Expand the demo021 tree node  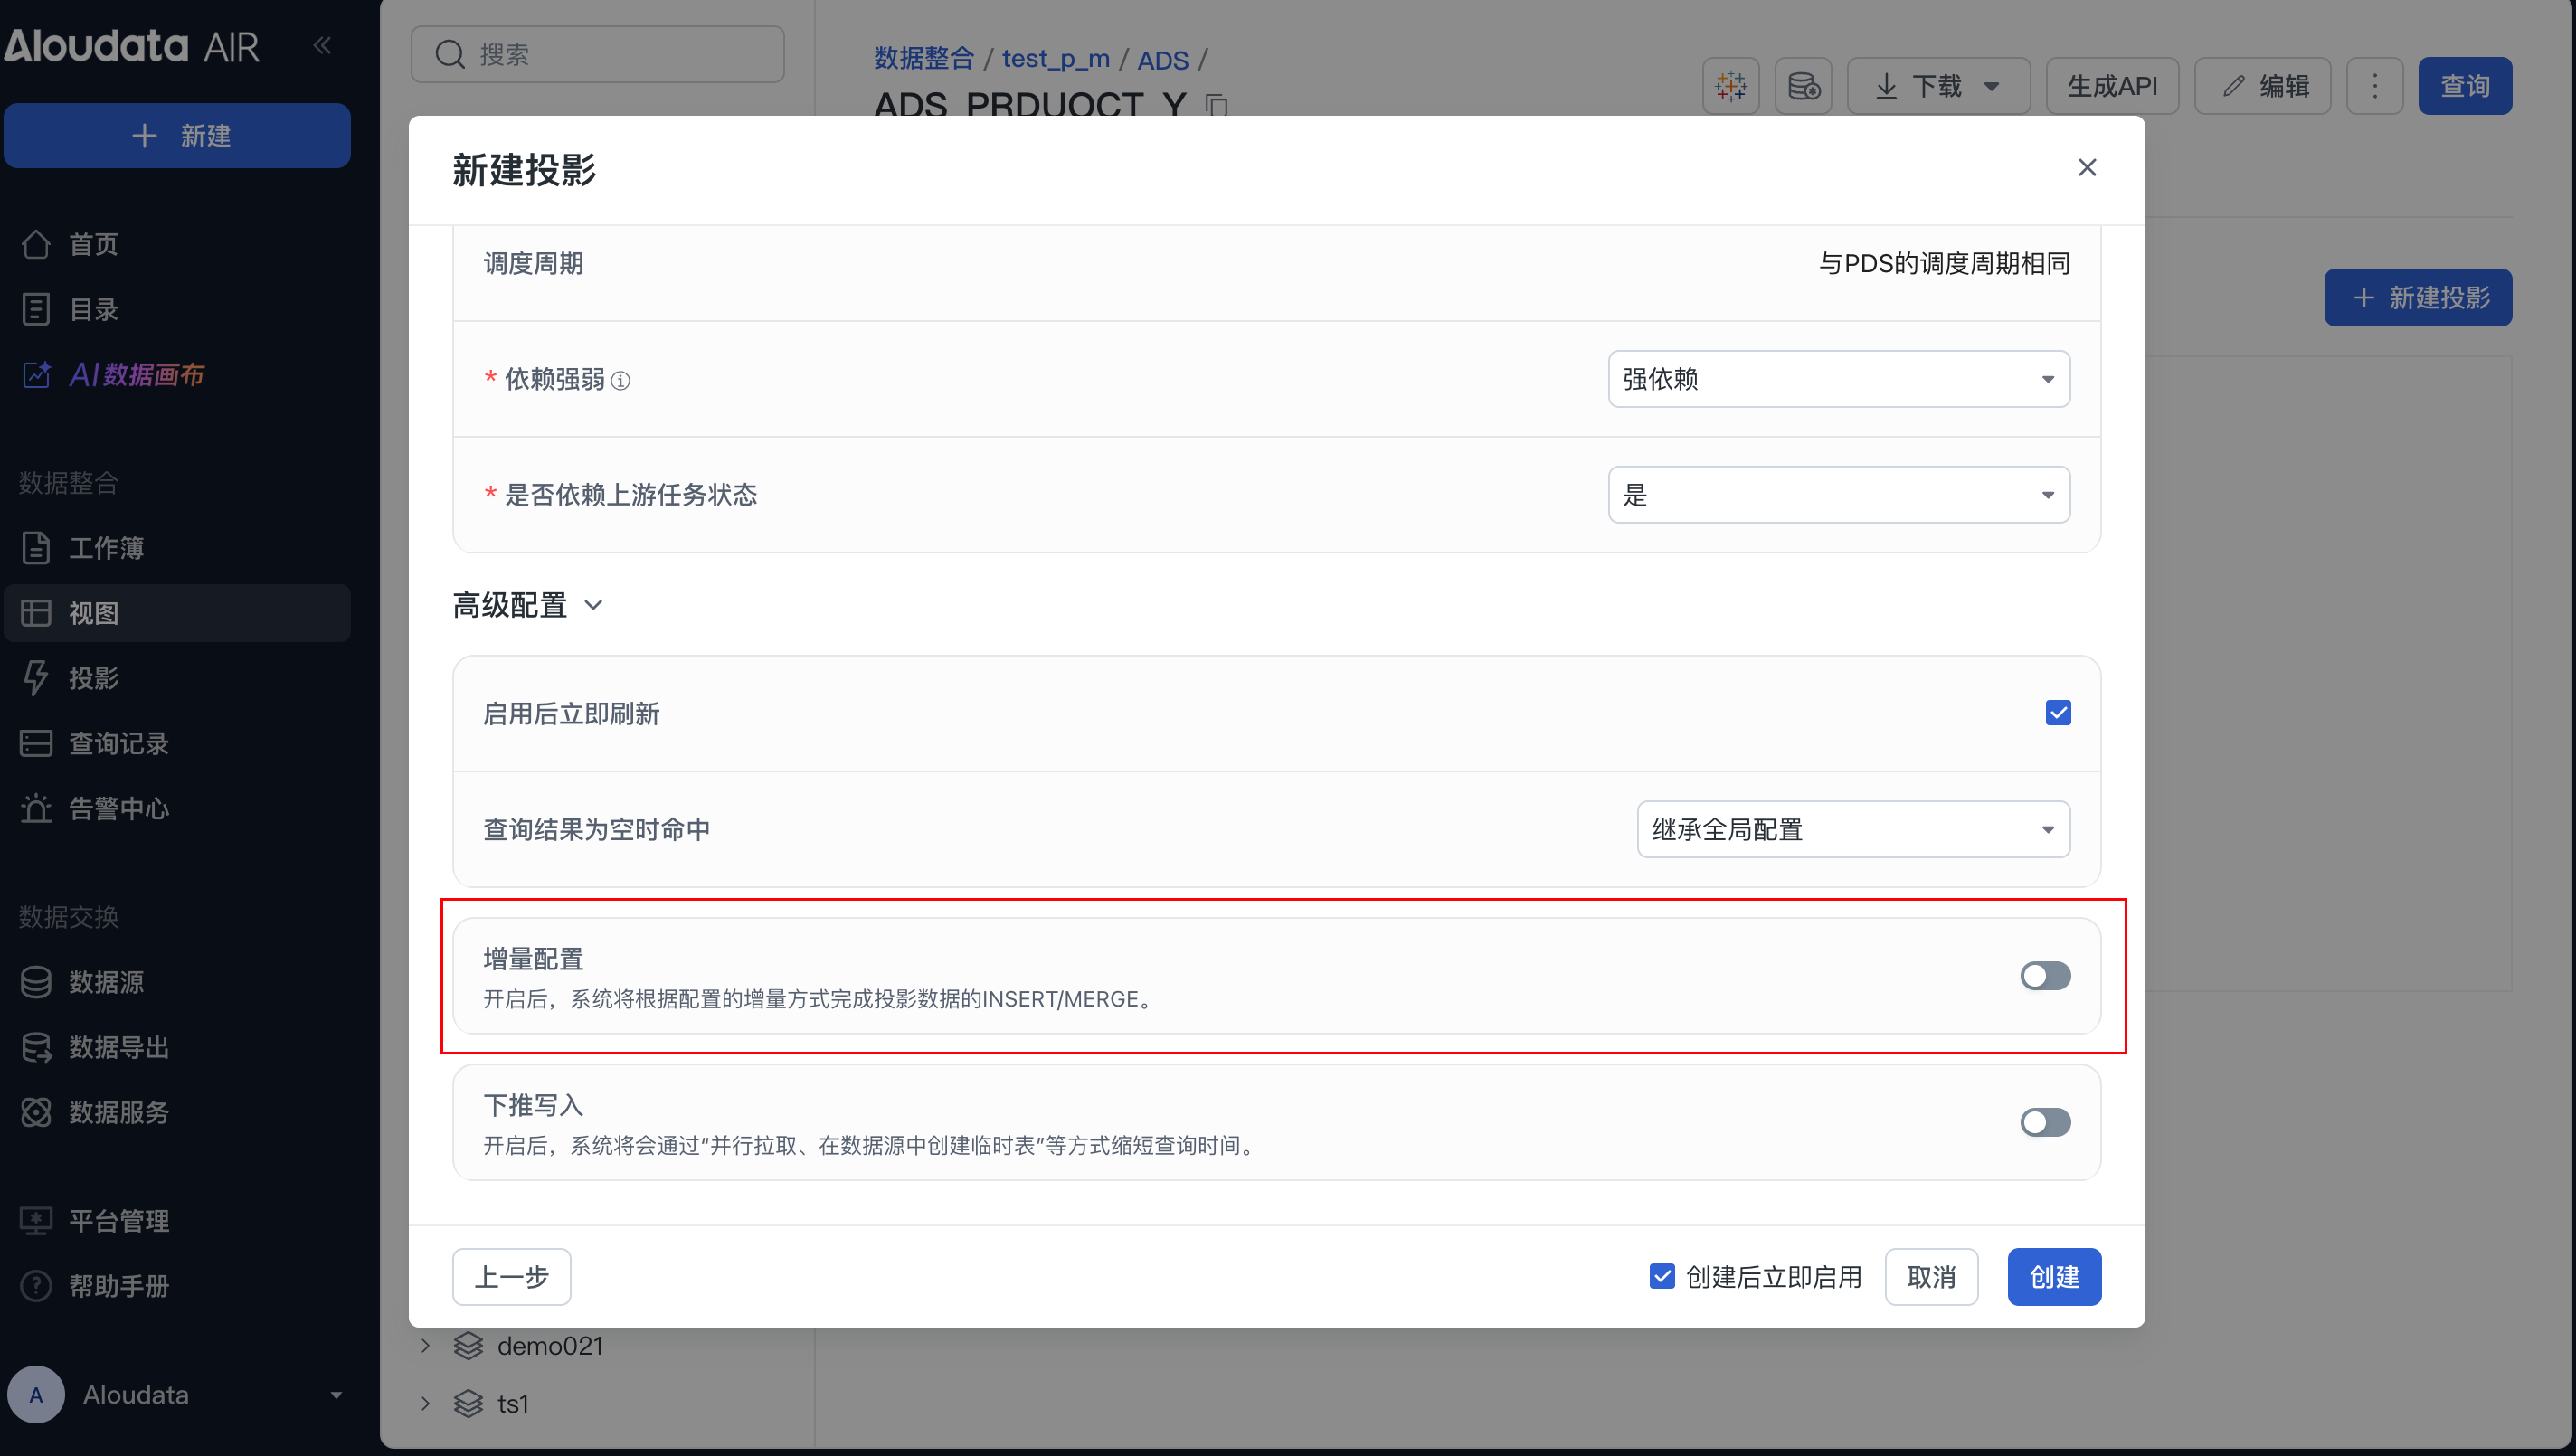click(425, 1346)
